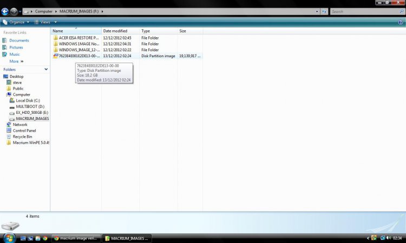Image resolution: width=406 pixels, height=243 pixels.
Task: Open Documents favorite link
Action: point(19,40)
